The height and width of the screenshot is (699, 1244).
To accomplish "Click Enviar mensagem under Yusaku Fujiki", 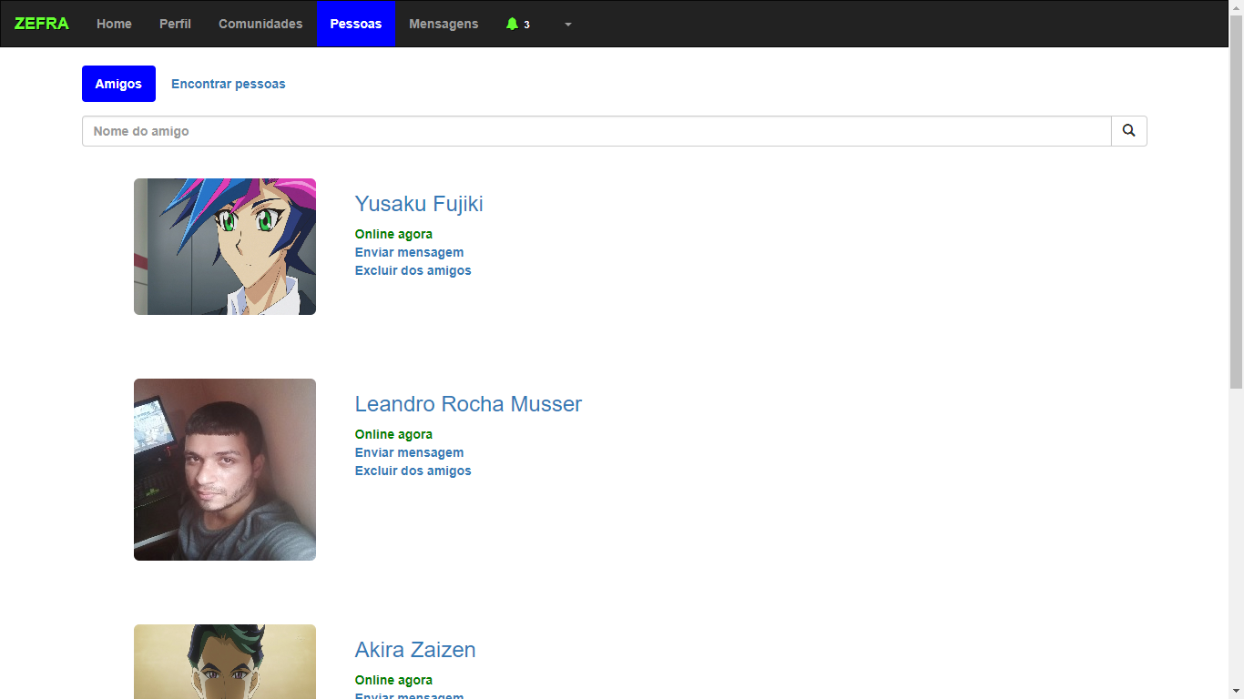I will (x=409, y=252).
